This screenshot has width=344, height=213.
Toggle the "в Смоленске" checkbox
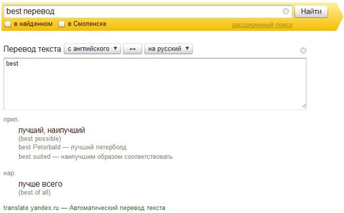pos(62,24)
